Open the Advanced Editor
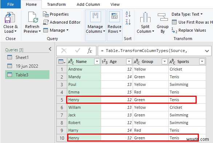Image resolution: width=213 pixels, height=143 pixels. click(62, 22)
